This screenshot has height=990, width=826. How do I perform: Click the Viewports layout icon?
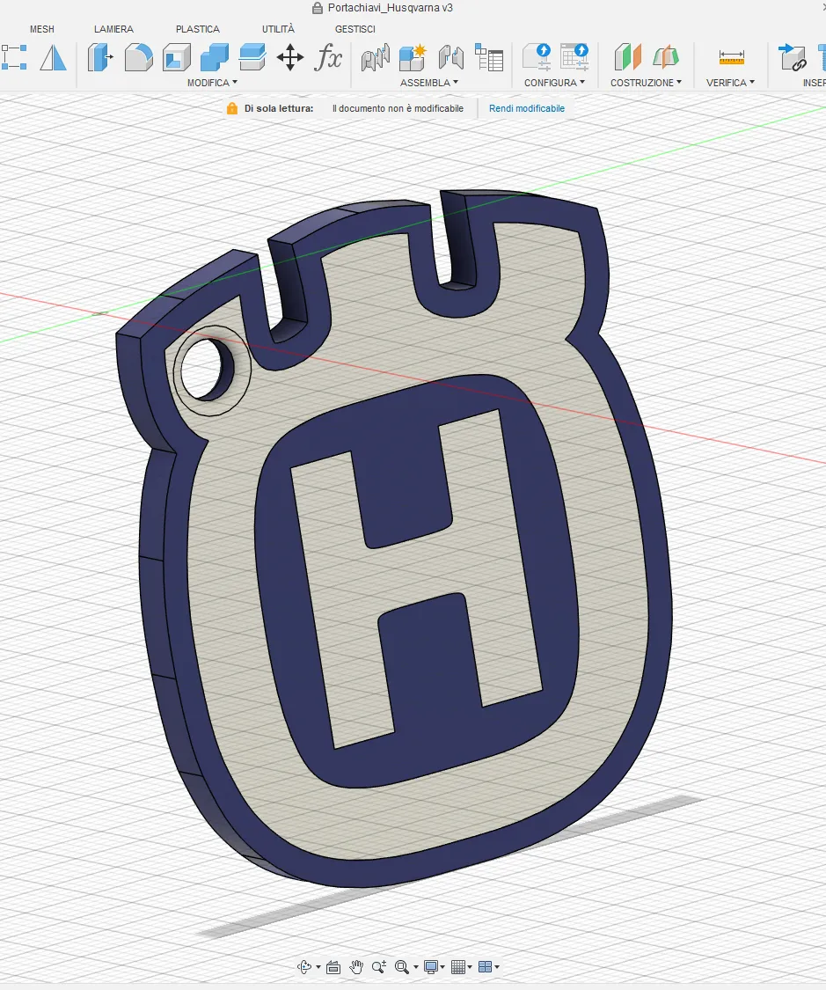pos(486,966)
